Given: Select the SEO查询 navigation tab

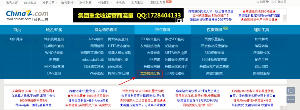Looking at the screenshot, I should (162, 30).
